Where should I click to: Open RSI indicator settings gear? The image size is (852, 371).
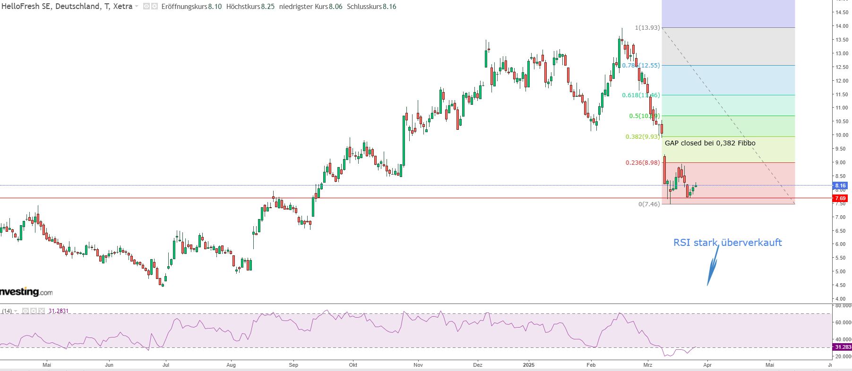tap(33, 311)
